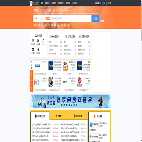Click the document icon in public services

33,41
